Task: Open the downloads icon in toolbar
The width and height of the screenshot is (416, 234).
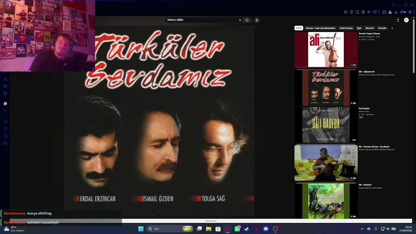Action: (396, 12)
